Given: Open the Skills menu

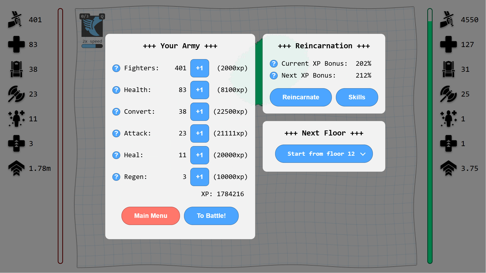Looking at the screenshot, I should click(357, 97).
